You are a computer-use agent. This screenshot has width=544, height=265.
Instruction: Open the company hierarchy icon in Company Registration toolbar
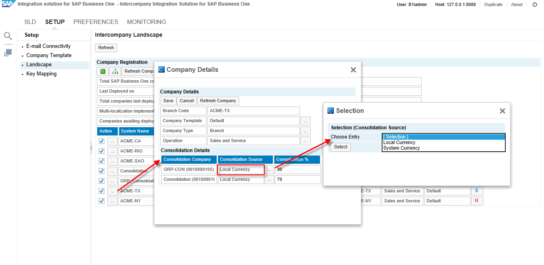pos(115,71)
